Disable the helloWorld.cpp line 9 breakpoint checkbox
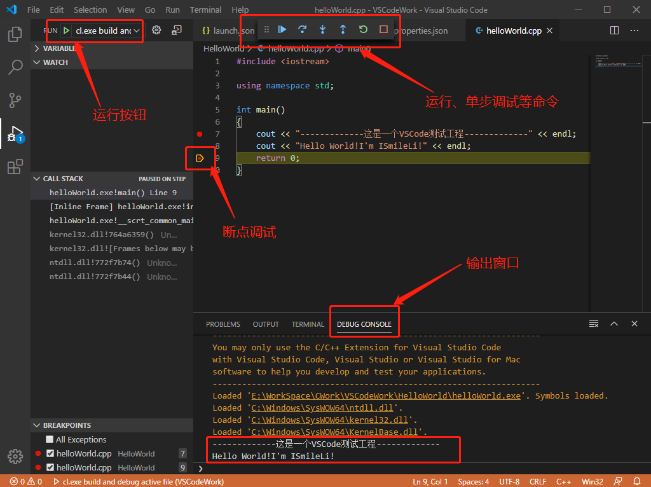Image resolution: width=651 pixels, height=487 pixels. 50,467
